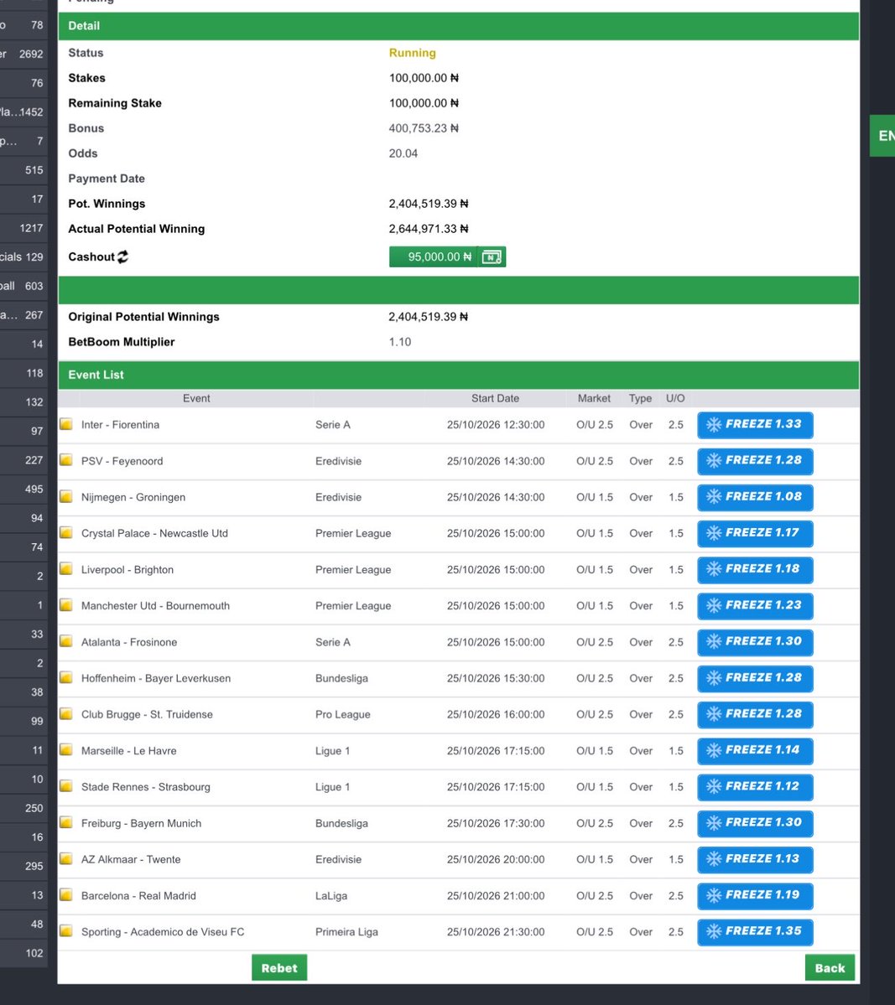
Task: Freeze Barcelona - Real Madrid odds at 1.19
Action: (755, 895)
